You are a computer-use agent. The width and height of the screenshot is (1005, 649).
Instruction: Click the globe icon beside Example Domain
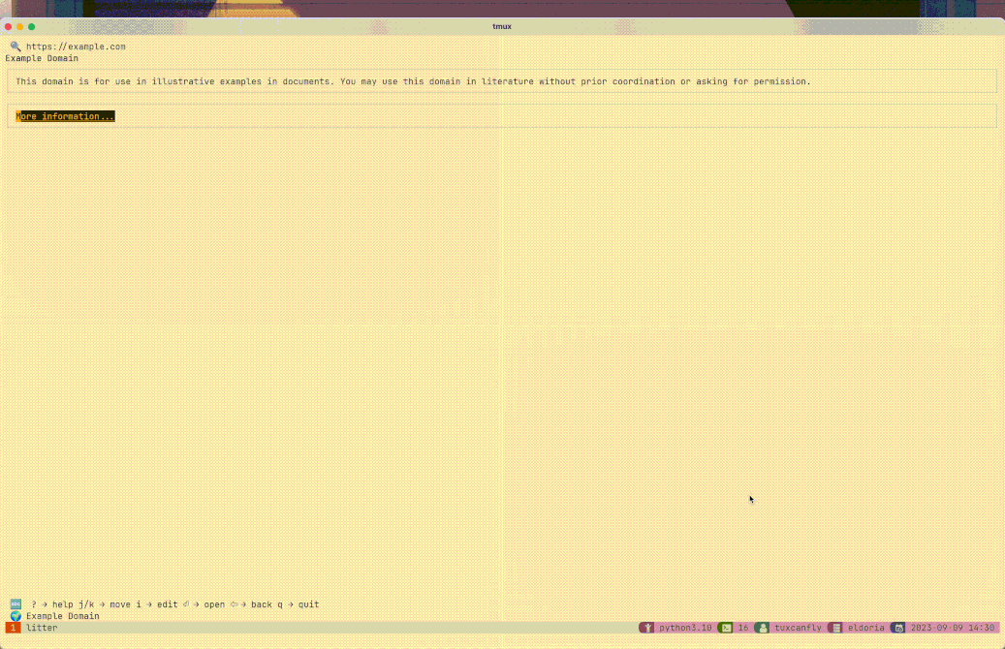click(16, 616)
